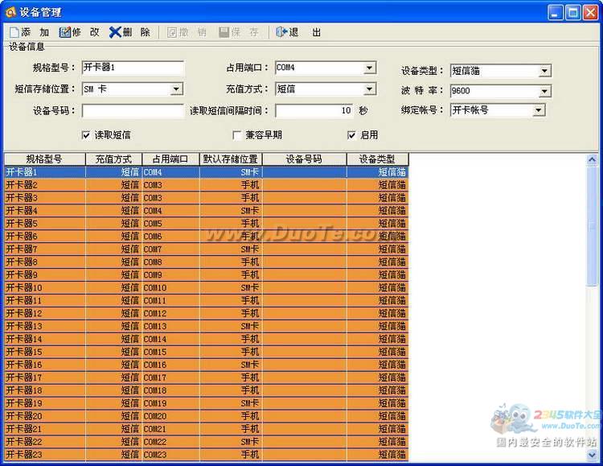Click the 删除 (Delete) X icon

click(x=116, y=32)
